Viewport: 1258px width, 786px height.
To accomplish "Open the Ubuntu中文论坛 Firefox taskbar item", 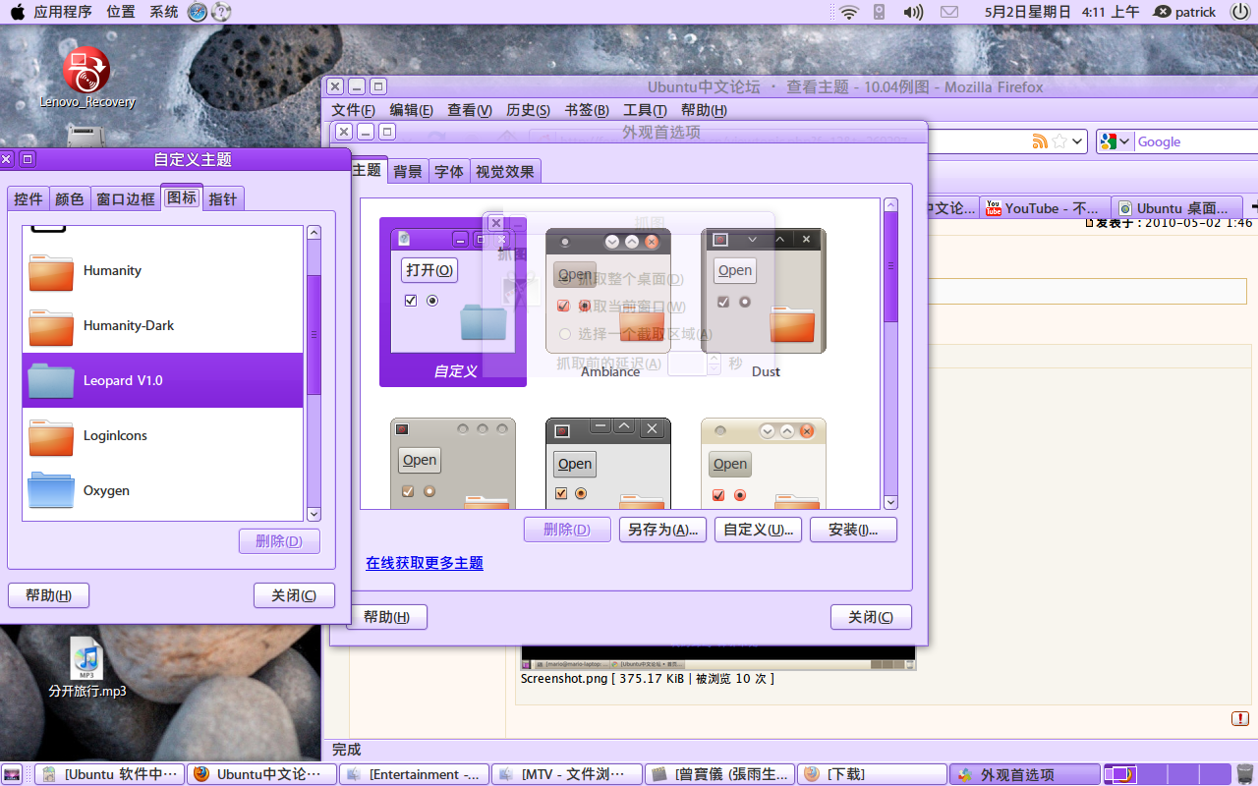I will (262, 774).
